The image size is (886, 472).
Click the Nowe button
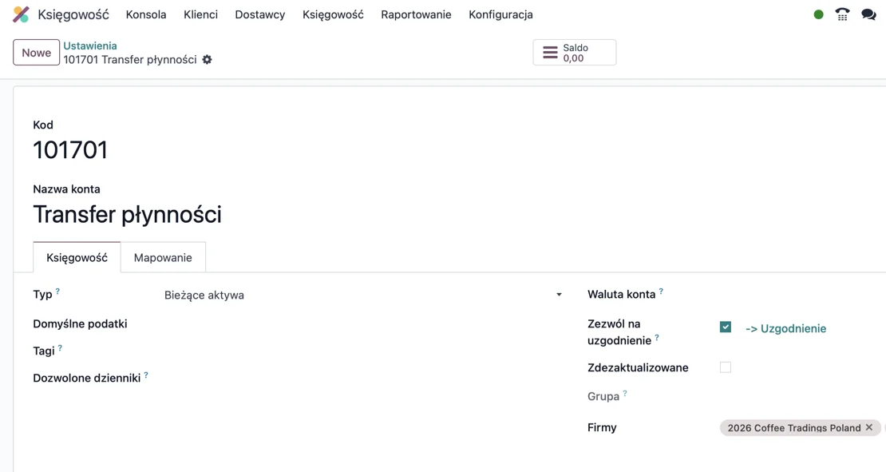pyautogui.click(x=36, y=53)
